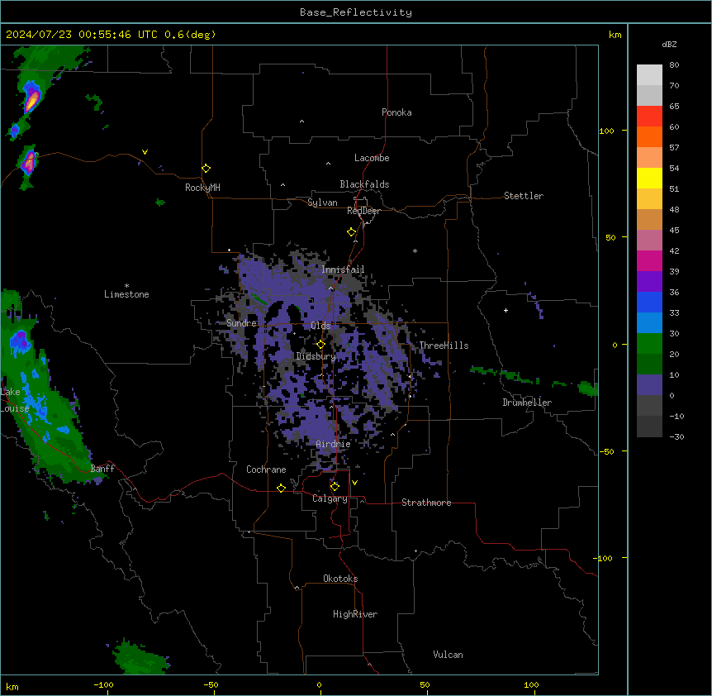Click the ThreeHills city label
Screen dimensions: 712x696
444,346
